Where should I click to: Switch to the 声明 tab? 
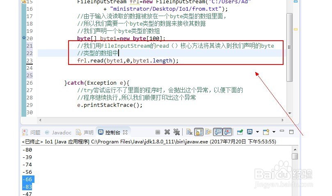[85, 133]
